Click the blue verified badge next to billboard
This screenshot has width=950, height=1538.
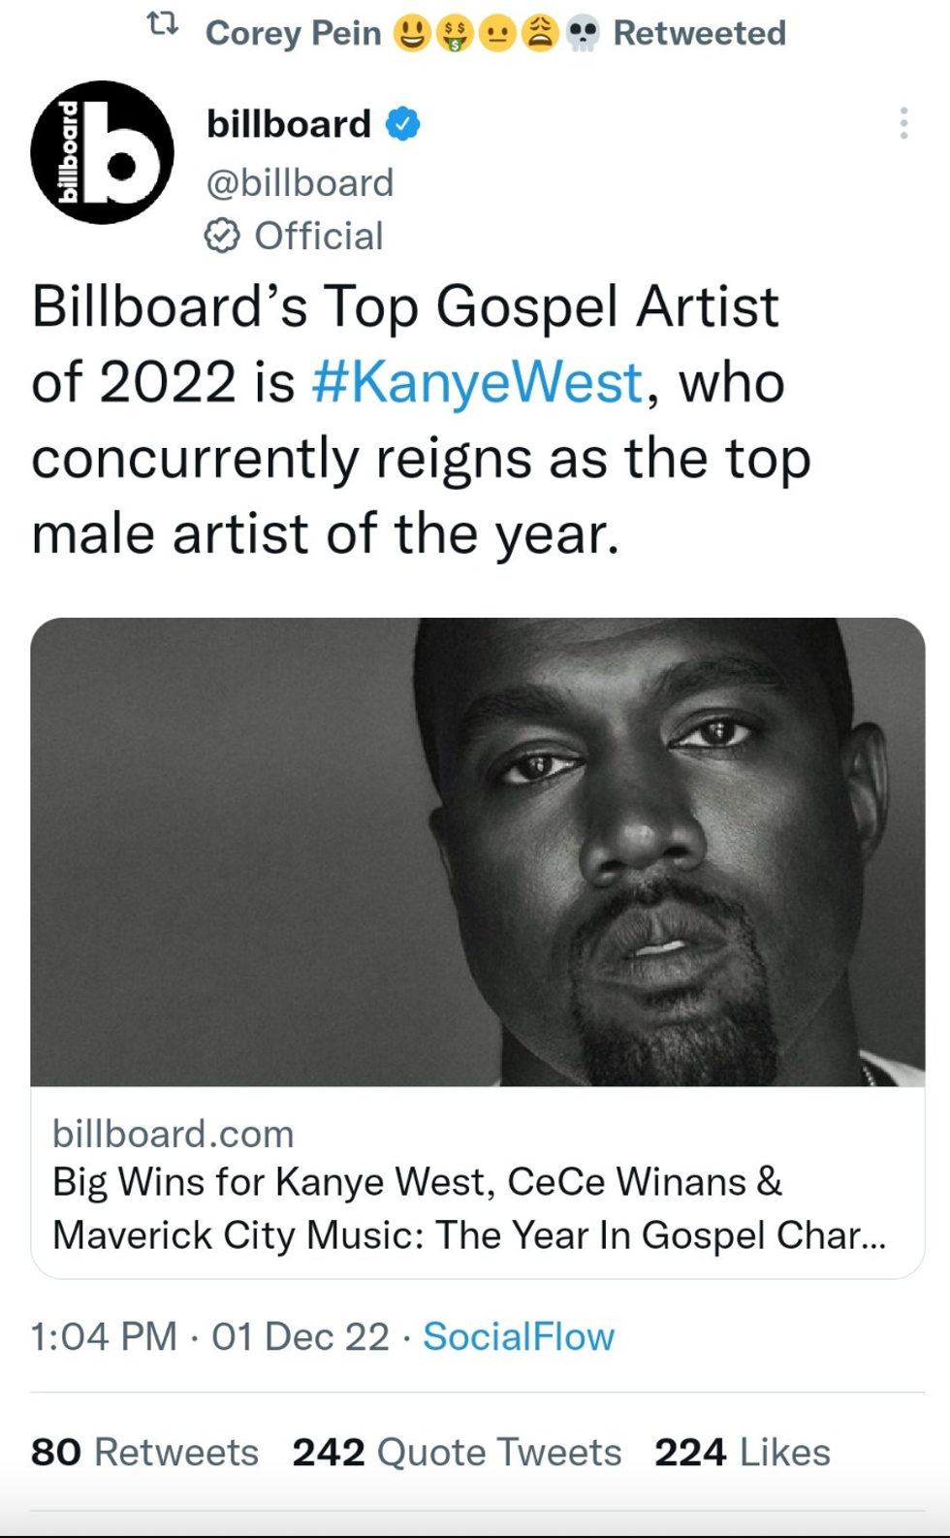(401, 122)
